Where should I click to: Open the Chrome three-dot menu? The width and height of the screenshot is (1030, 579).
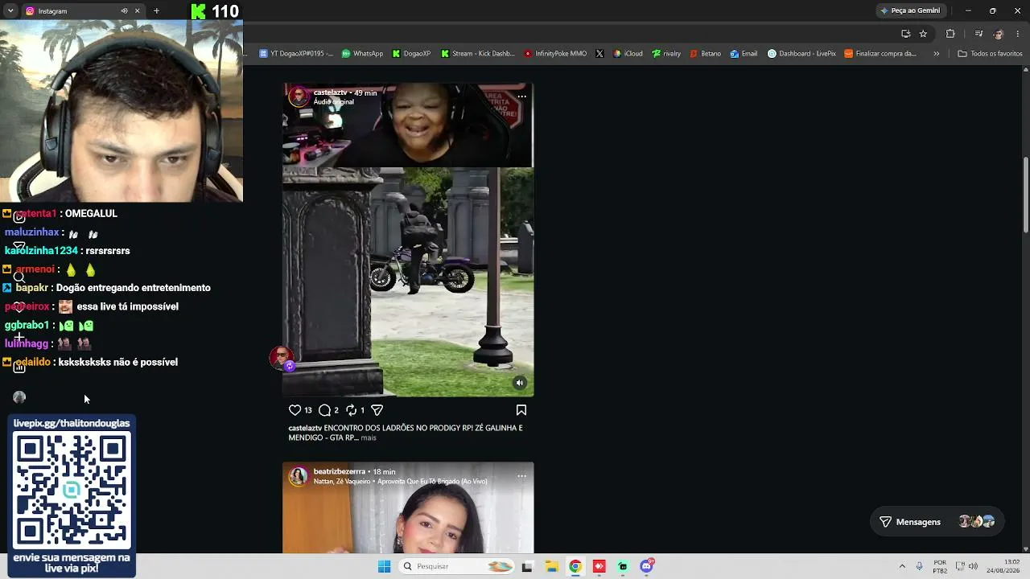point(1018,34)
